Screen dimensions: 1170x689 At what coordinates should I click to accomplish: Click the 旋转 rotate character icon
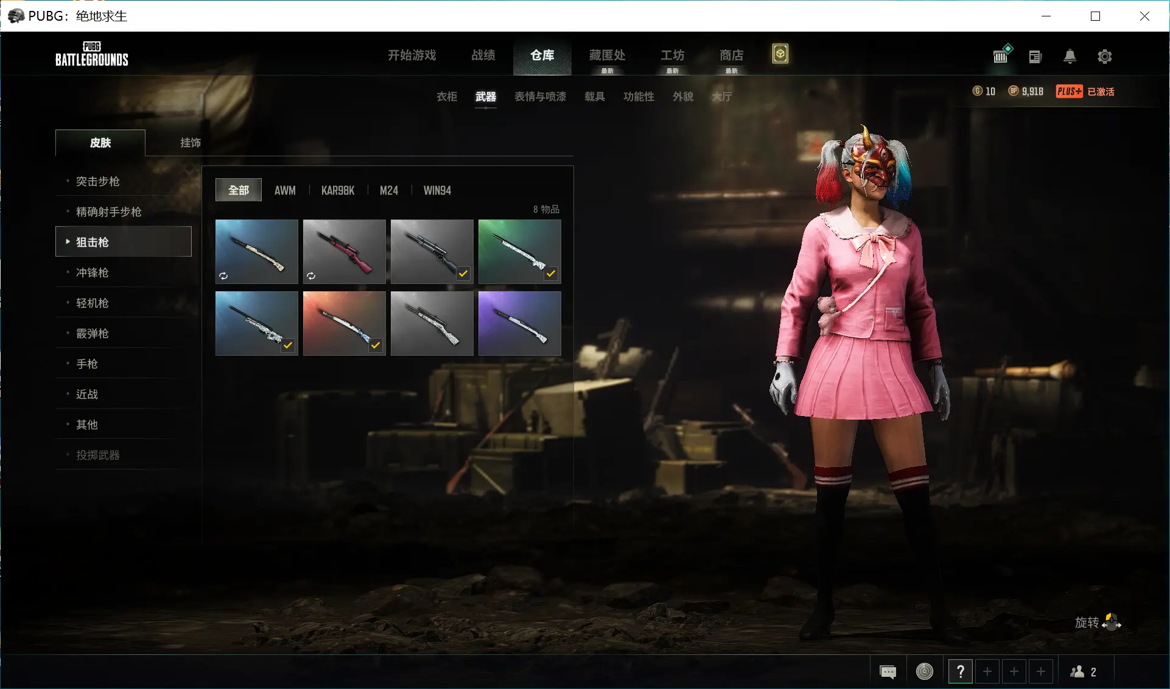(1112, 622)
